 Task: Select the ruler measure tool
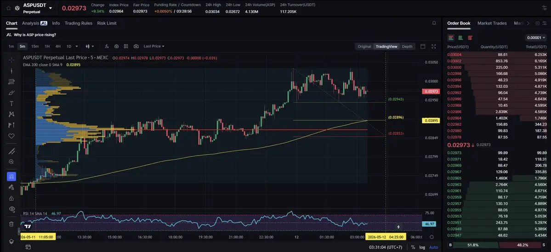click(x=11, y=151)
